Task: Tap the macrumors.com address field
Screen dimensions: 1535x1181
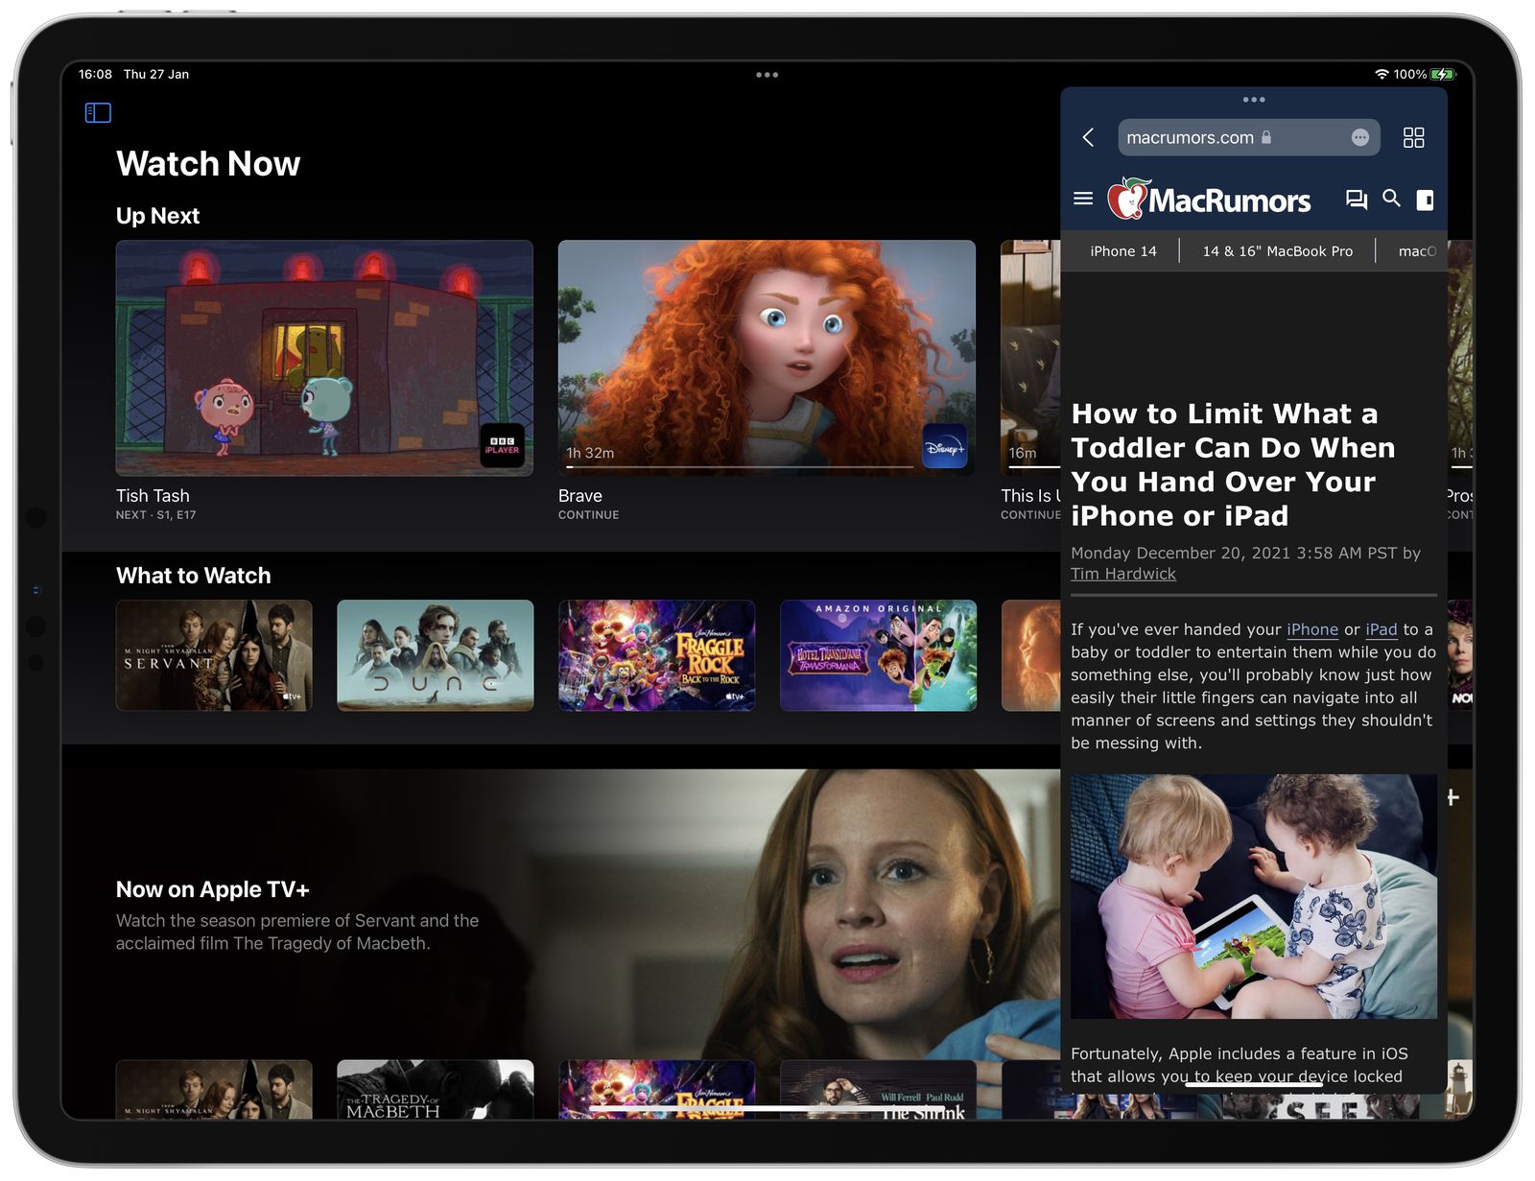Action: coord(1192,137)
